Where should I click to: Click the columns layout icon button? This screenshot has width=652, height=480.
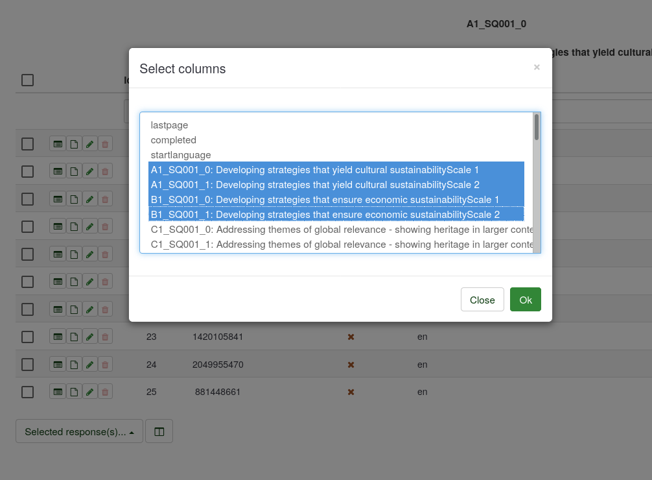click(x=159, y=431)
